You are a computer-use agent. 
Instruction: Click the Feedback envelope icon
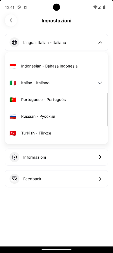(x=14, y=179)
